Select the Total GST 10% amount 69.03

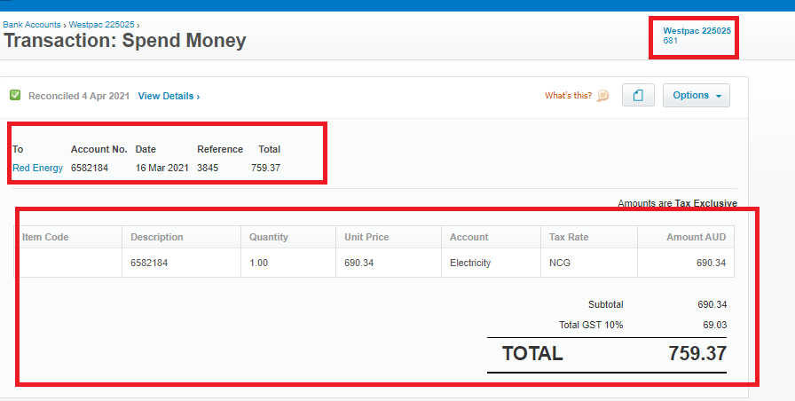[x=714, y=325]
